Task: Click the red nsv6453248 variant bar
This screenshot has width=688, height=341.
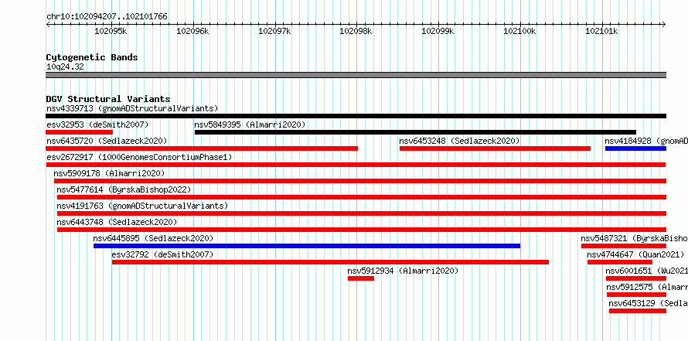Action: (x=495, y=148)
